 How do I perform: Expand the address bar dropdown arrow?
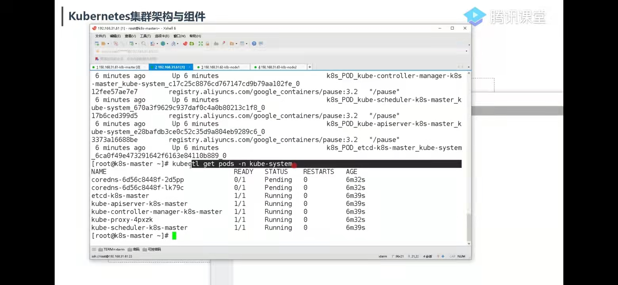(466, 51)
